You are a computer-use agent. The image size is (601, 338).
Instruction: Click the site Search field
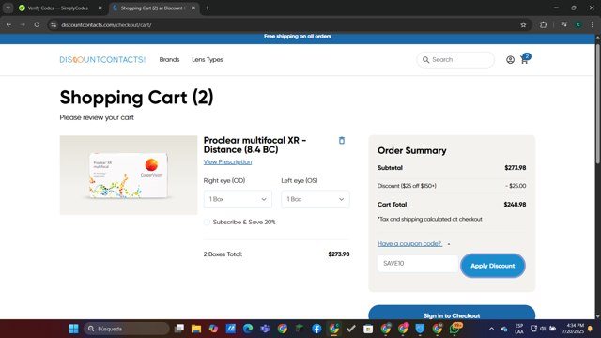click(455, 60)
